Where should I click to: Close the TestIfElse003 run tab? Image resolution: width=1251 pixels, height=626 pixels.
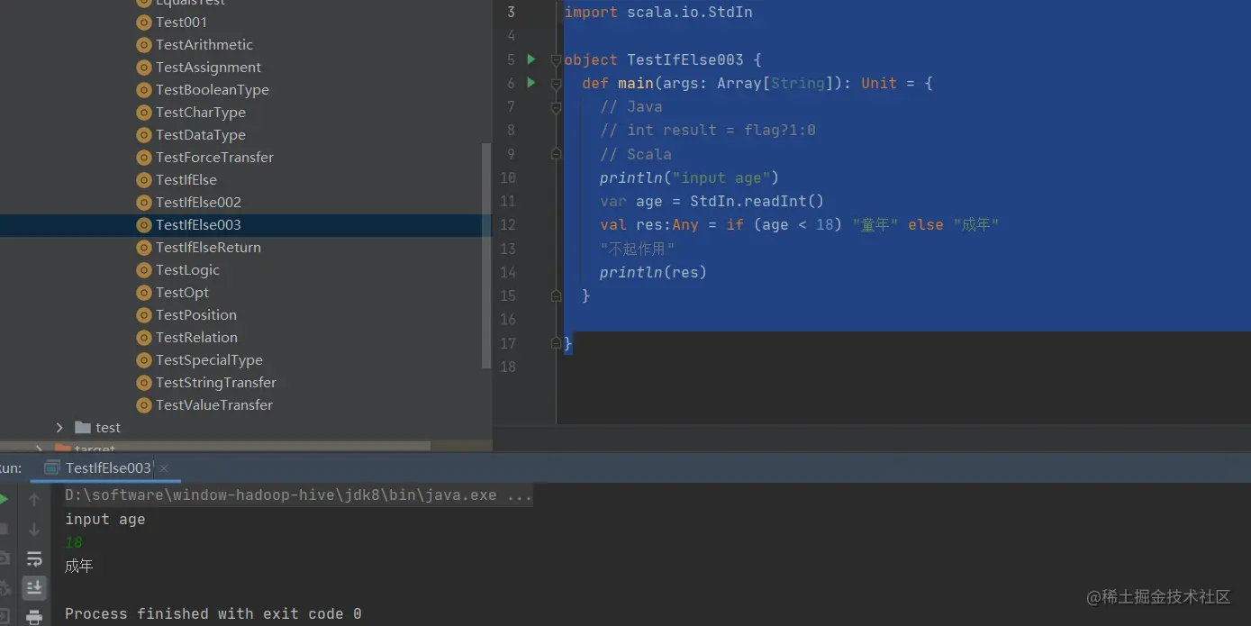pos(164,468)
